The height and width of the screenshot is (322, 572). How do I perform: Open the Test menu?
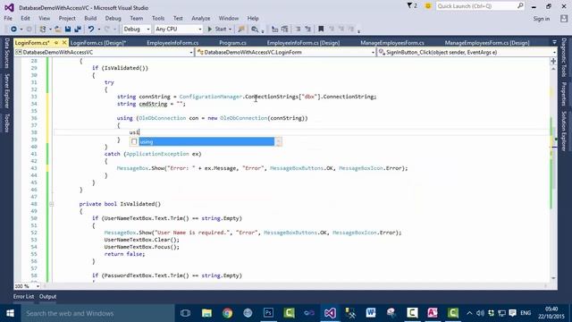(x=178, y=18)
